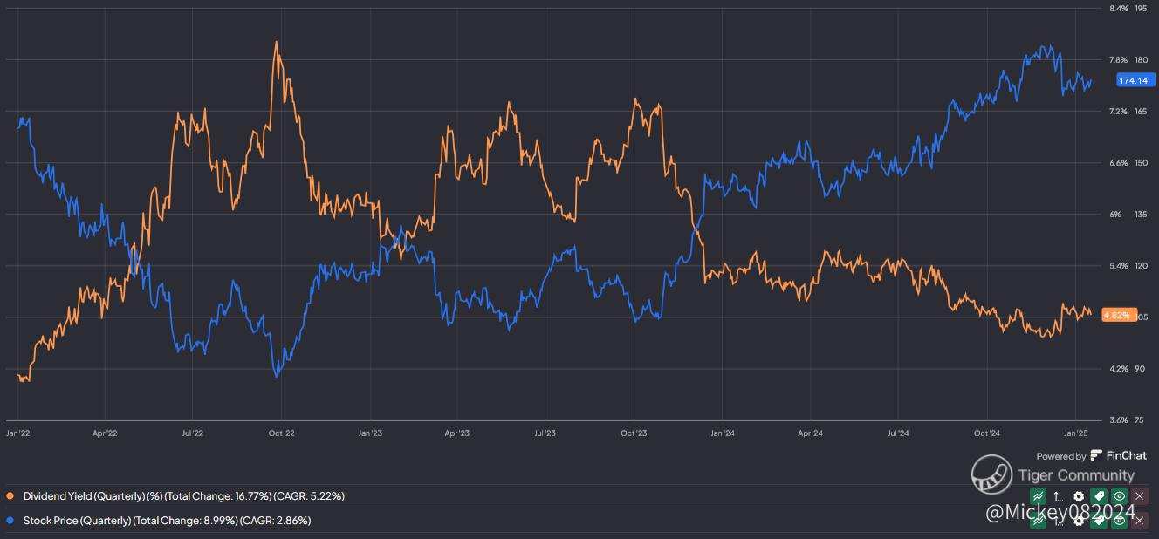Change chart type for Stock Price series
This screenshot has width=1159, height=539.
coord(1038,520)
